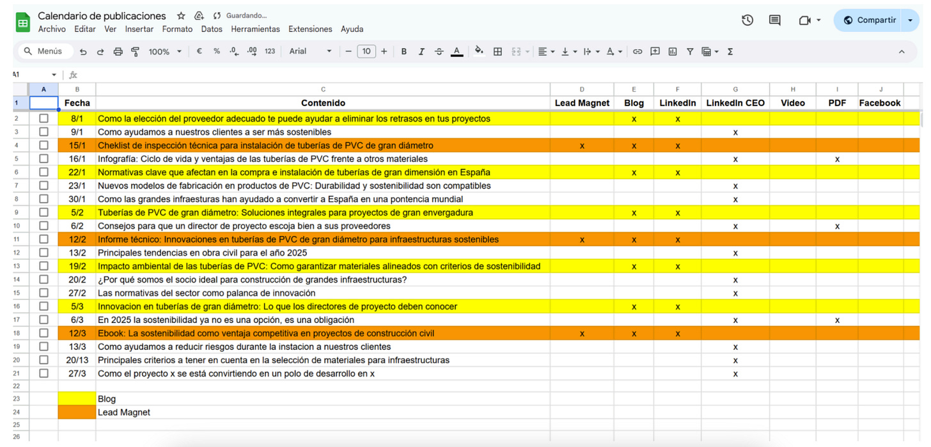This screenshot has height=447, width=931.
Task: Tick the checkbox in the 22/1 row
Action: [x=43, y=172]
